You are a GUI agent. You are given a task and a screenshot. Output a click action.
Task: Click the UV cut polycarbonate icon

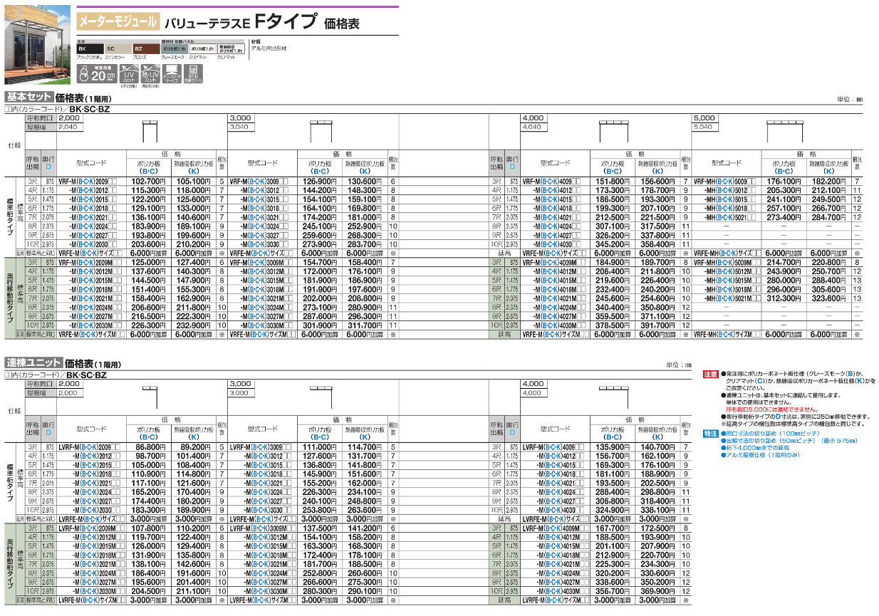[129, 73]
